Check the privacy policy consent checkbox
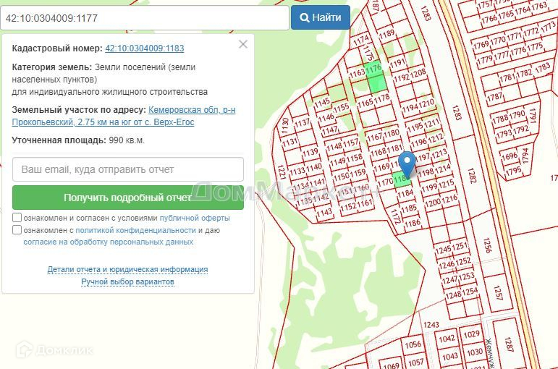 [17, 230]
